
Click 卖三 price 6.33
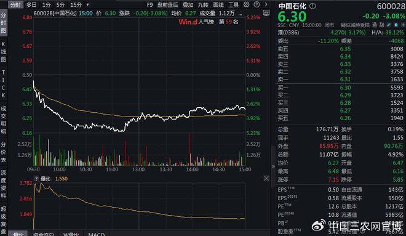coord(345,64)
